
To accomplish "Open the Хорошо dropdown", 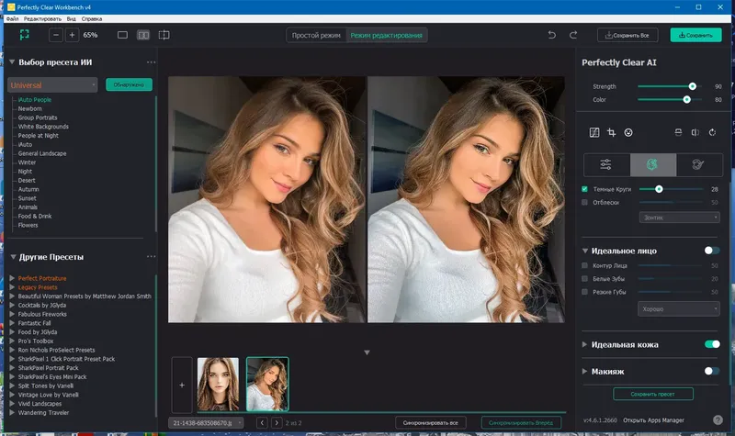I will point(678,309).
